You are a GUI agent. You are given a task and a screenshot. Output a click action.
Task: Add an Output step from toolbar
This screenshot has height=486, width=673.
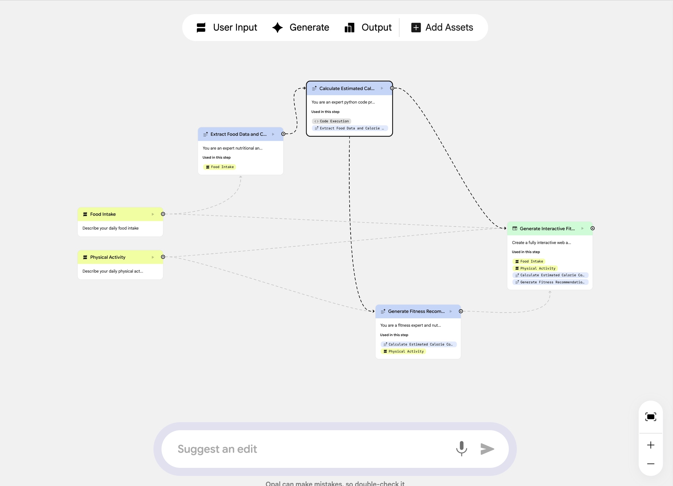coord(368,28)
